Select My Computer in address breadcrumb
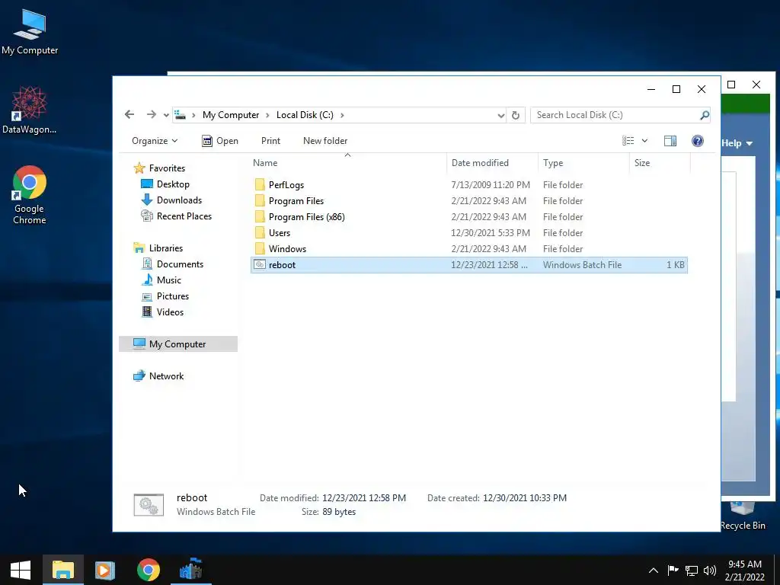The image size is (780, 585). [x=231, y=115]
